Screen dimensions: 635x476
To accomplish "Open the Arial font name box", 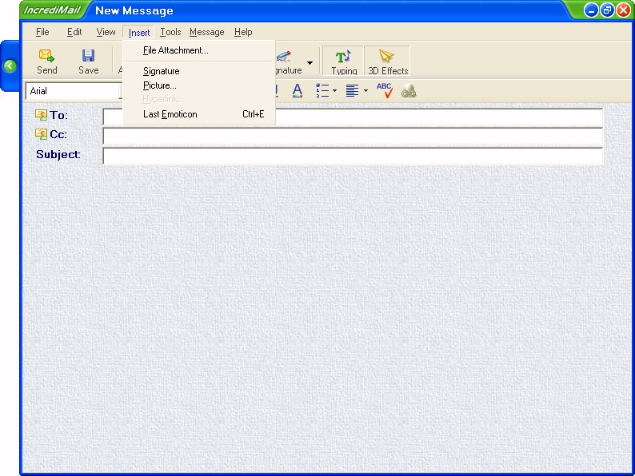I will (x=73, y=90).
